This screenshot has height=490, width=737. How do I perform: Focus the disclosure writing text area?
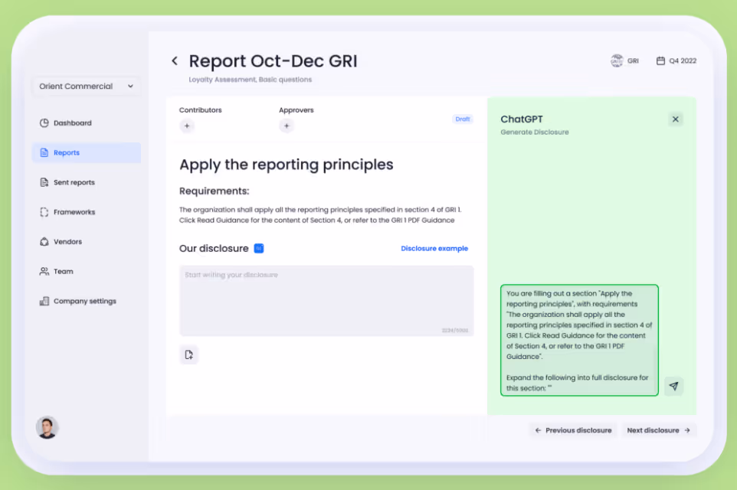[x=326, y=301]
